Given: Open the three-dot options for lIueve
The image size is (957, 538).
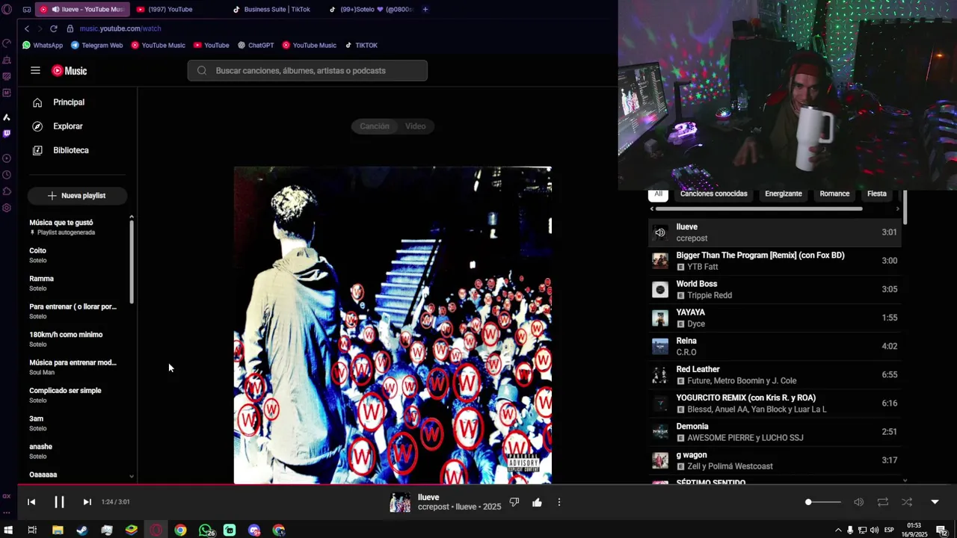Looking at the screenshot, I should click(x=559, y=502).
